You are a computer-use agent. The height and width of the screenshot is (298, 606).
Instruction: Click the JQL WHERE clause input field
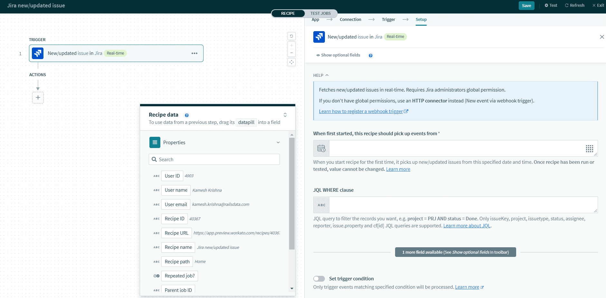pos(463,205)
